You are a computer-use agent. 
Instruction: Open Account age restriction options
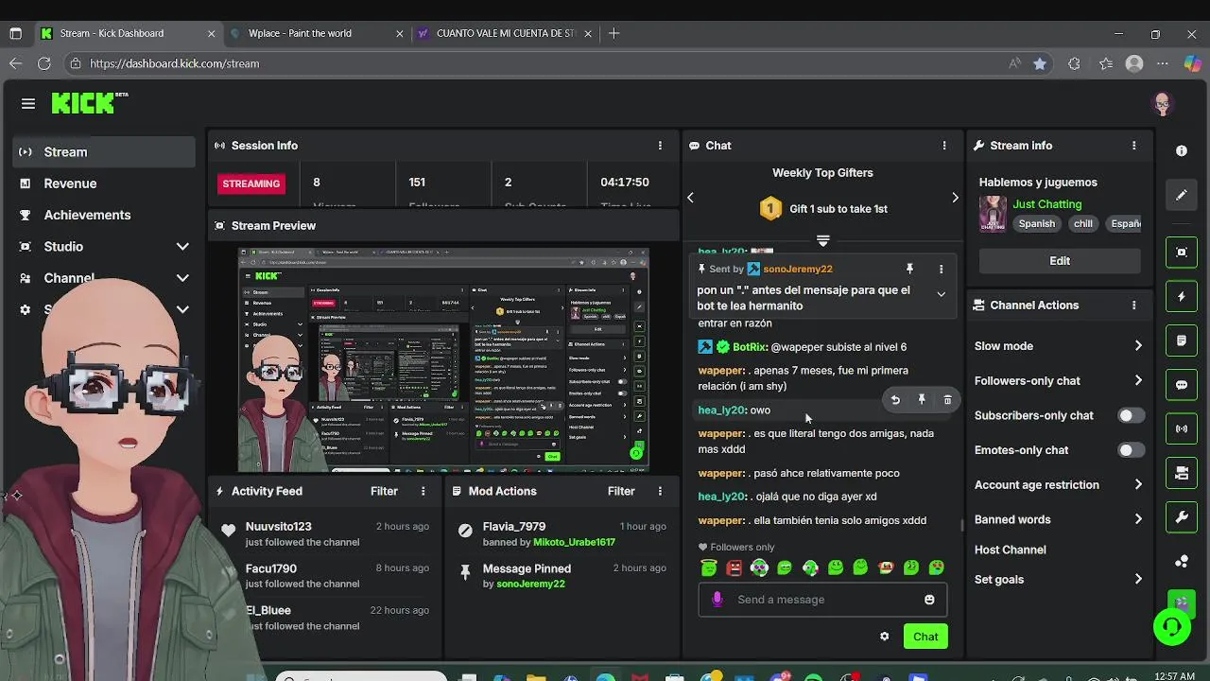(x=1059, y=485)
